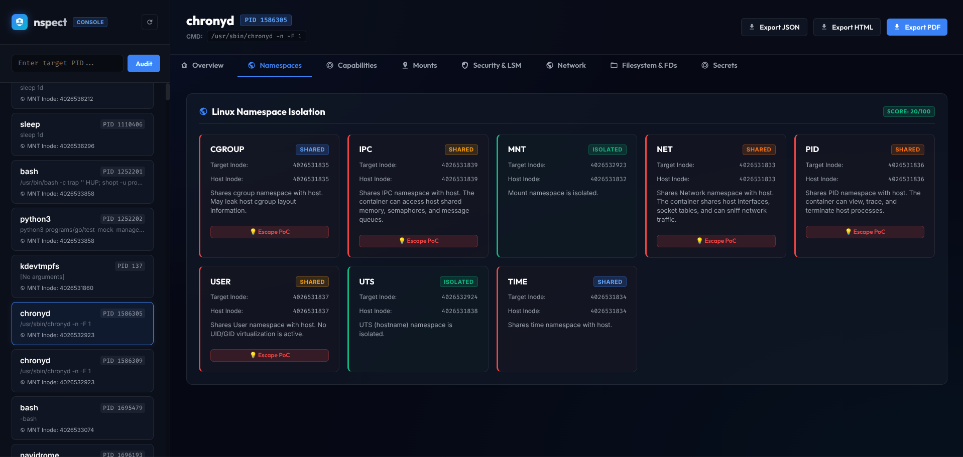Click the lightbulb icon in the USER Escape PoC

(x=253, y=355)
